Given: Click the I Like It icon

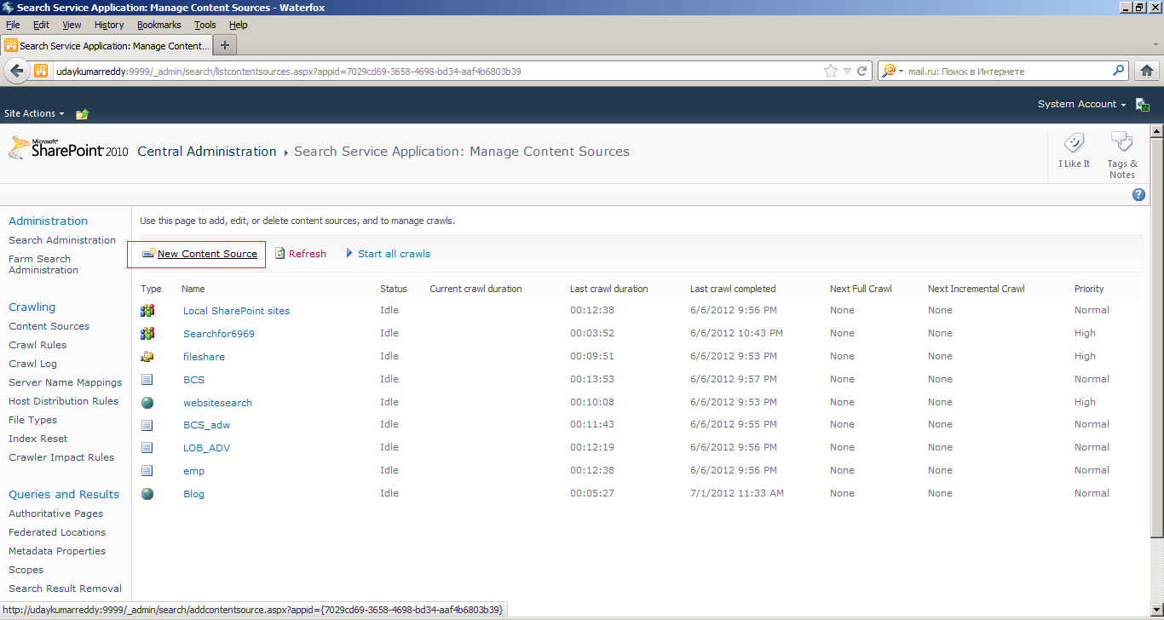Looking at the screenshot, I should [1074, 142].
